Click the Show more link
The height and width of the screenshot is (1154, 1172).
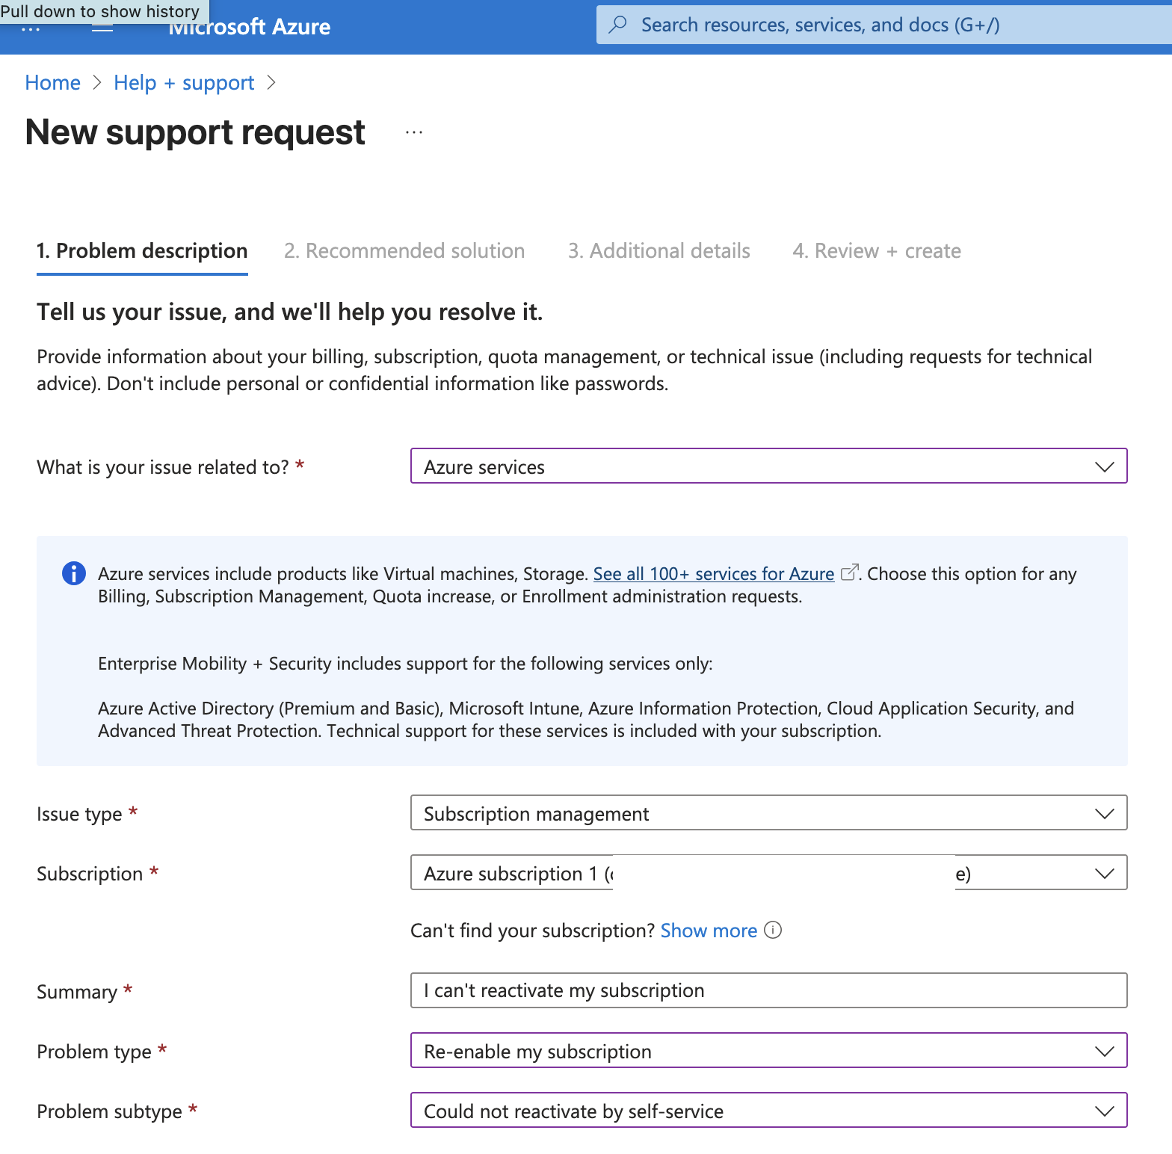[709, 931]
